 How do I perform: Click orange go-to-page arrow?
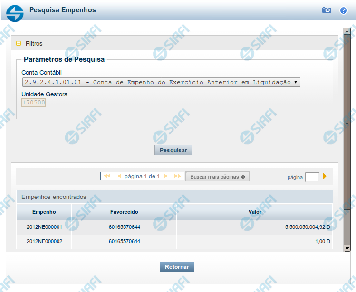325,176
